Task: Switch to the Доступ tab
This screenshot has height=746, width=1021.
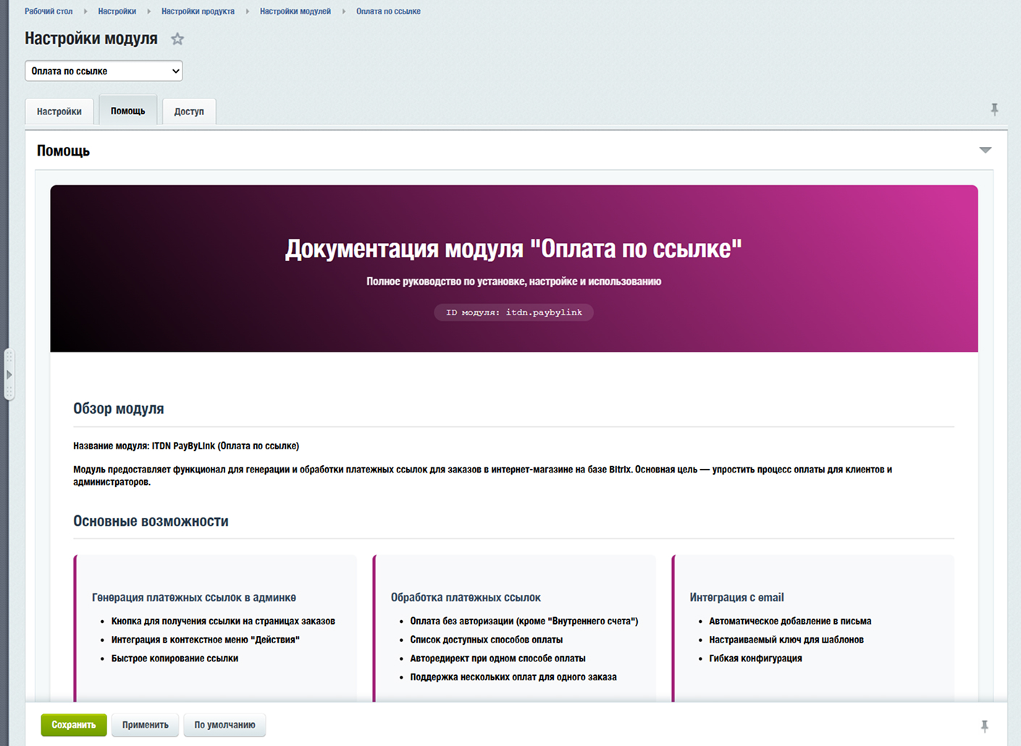Action: pyautogui.click(x=188, y=111)
